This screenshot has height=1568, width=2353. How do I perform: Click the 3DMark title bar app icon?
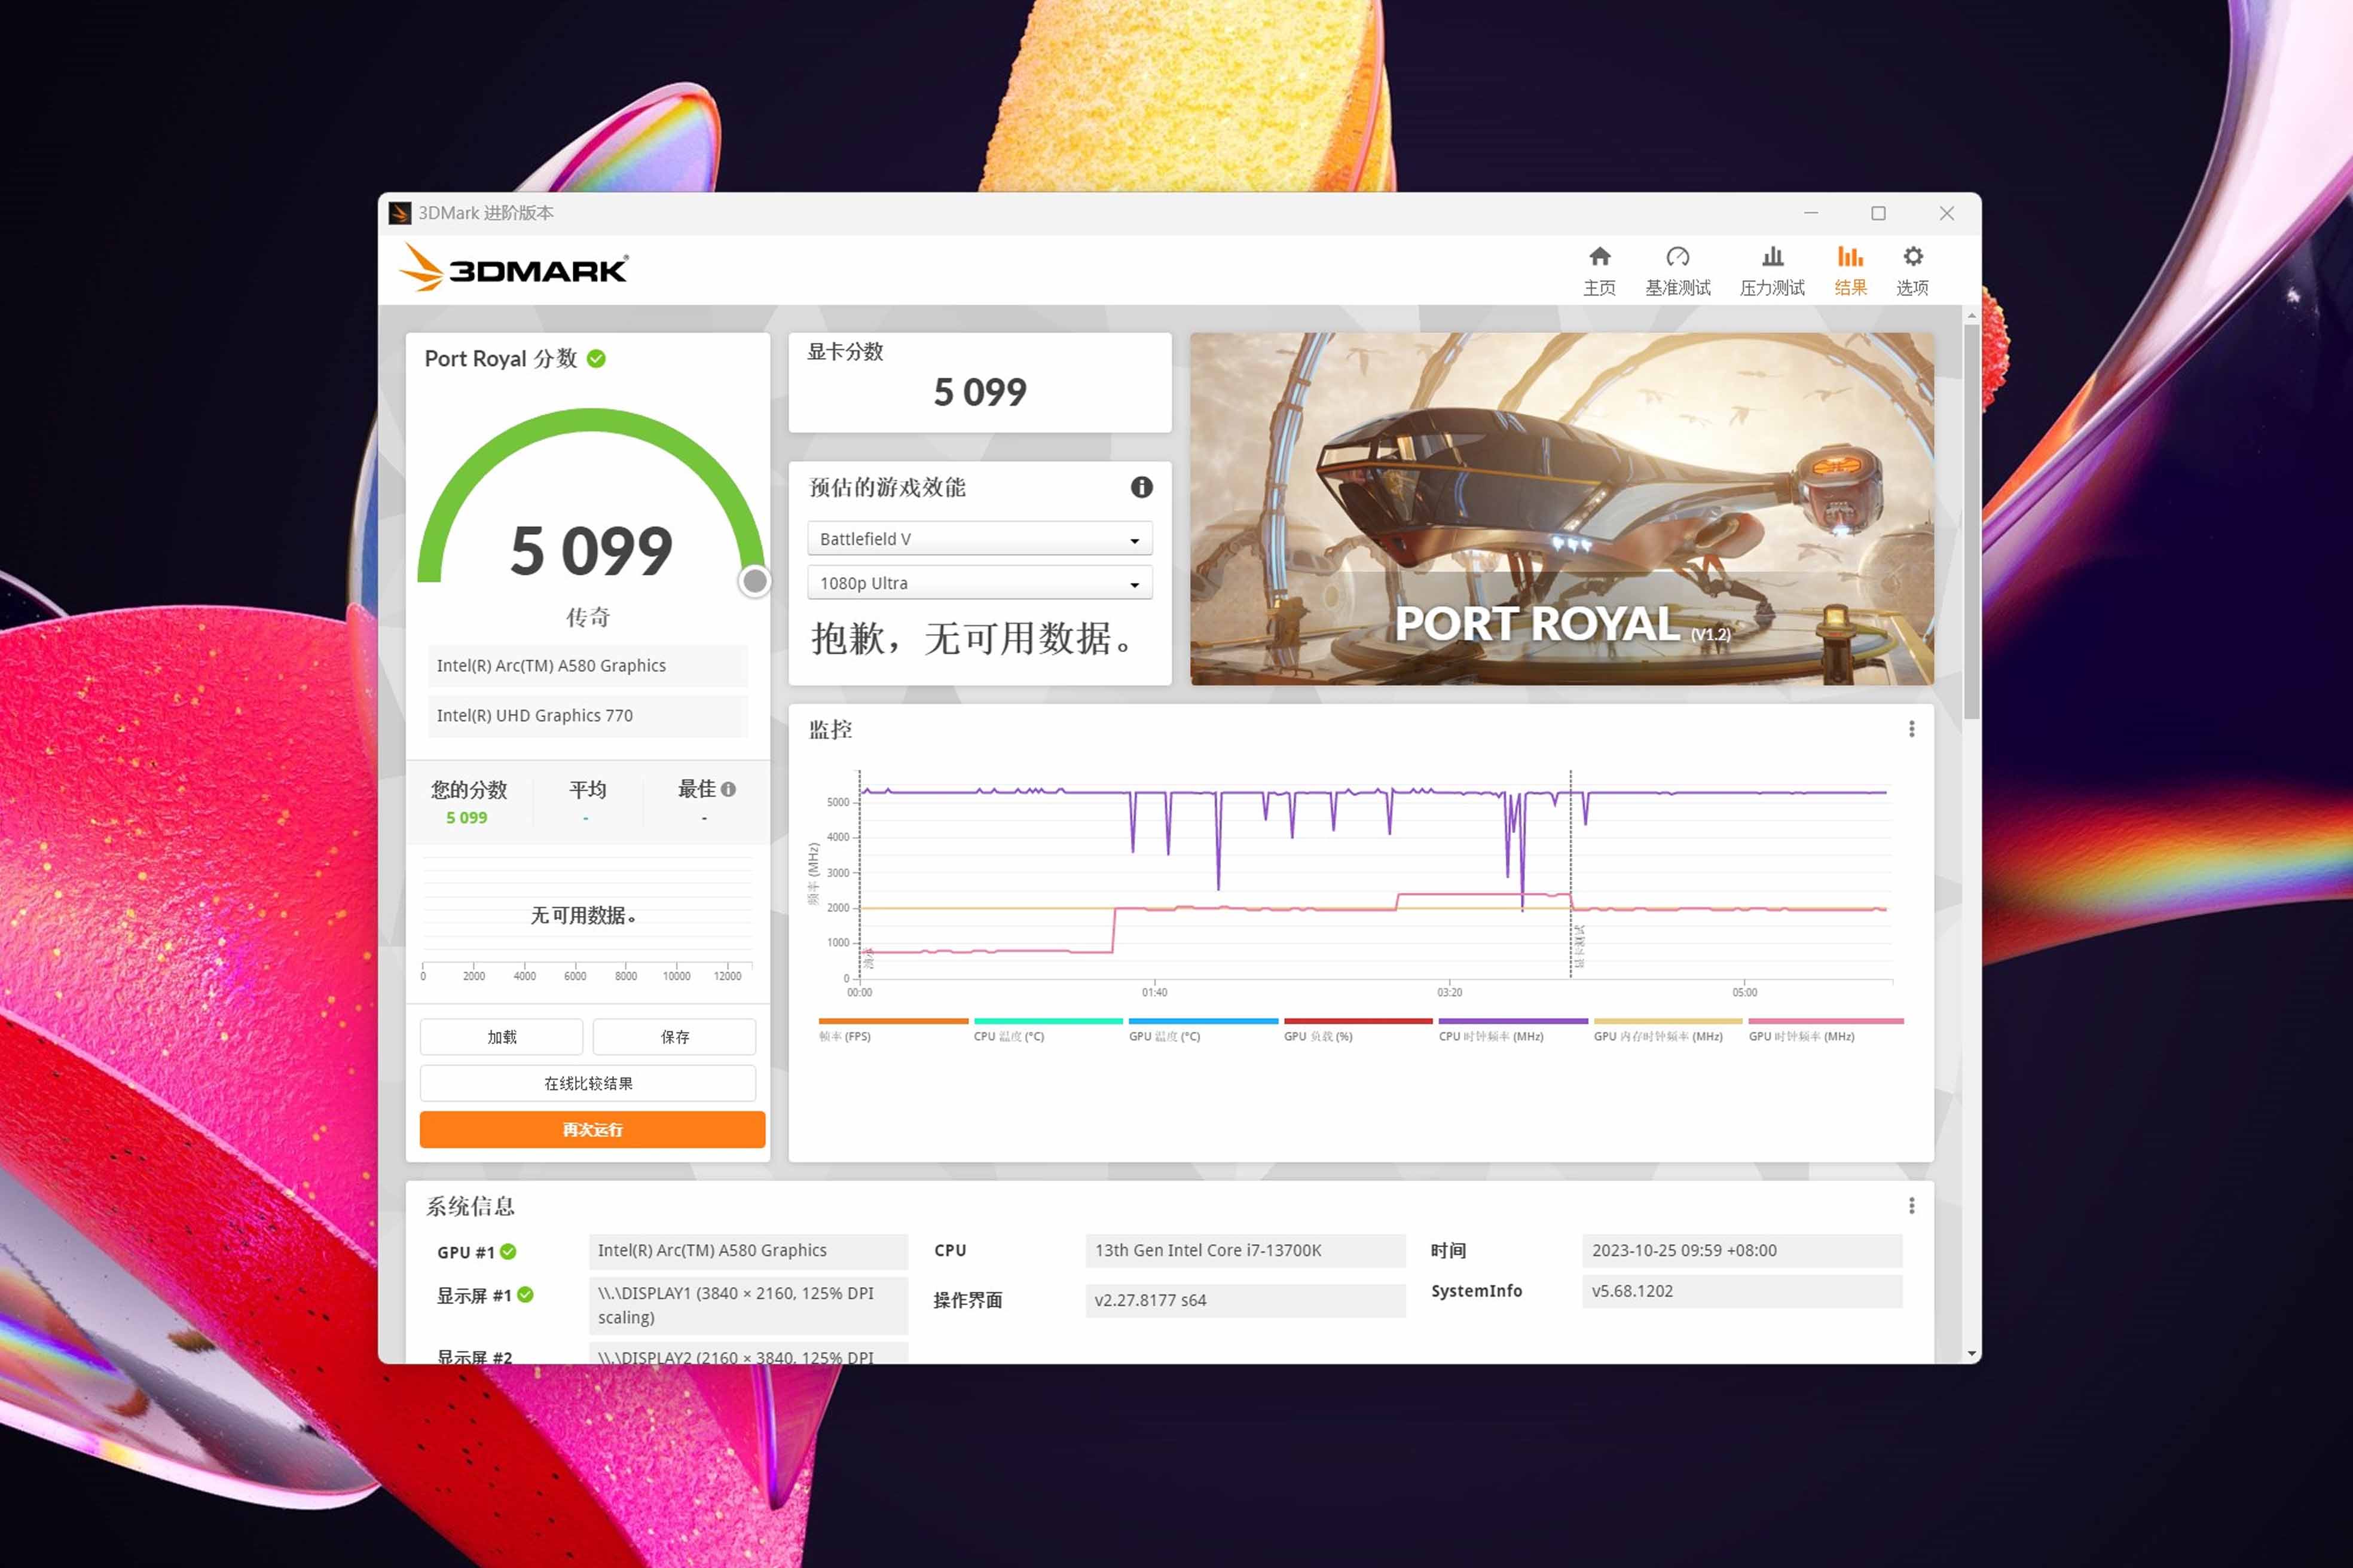tap(399, 213)
